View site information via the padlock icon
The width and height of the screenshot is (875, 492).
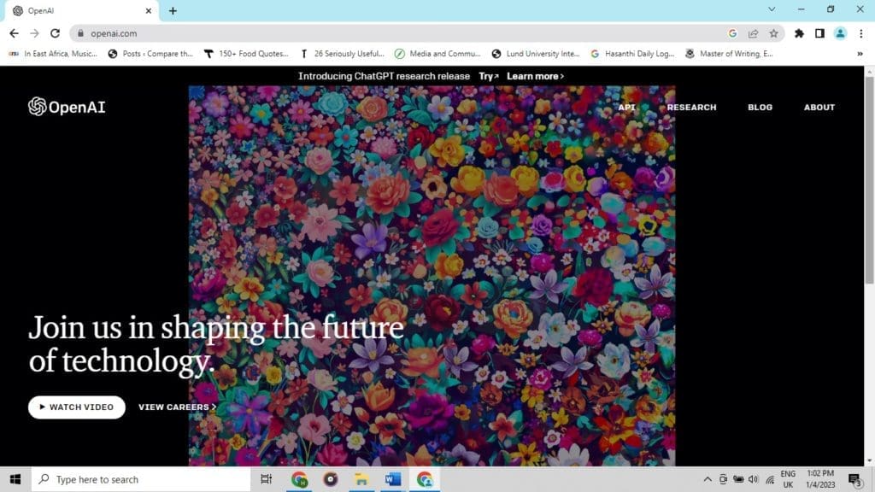coord(80,33)
